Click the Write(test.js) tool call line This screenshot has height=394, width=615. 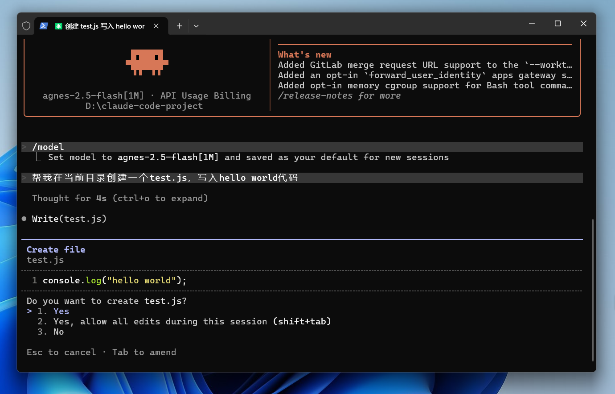69,219
